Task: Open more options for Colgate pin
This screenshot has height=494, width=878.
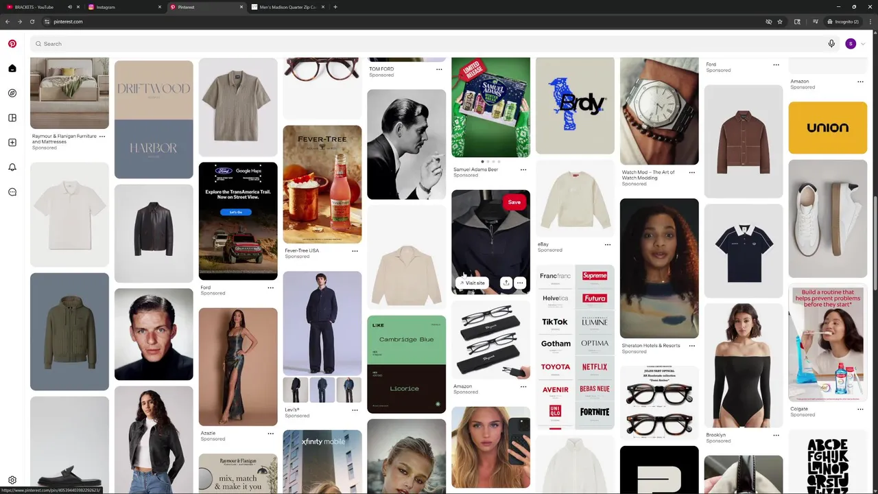Action: pos(860,409)
